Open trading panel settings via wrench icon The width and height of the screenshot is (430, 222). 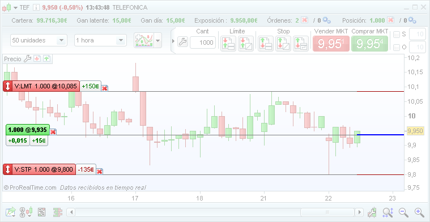pos(182,42)
